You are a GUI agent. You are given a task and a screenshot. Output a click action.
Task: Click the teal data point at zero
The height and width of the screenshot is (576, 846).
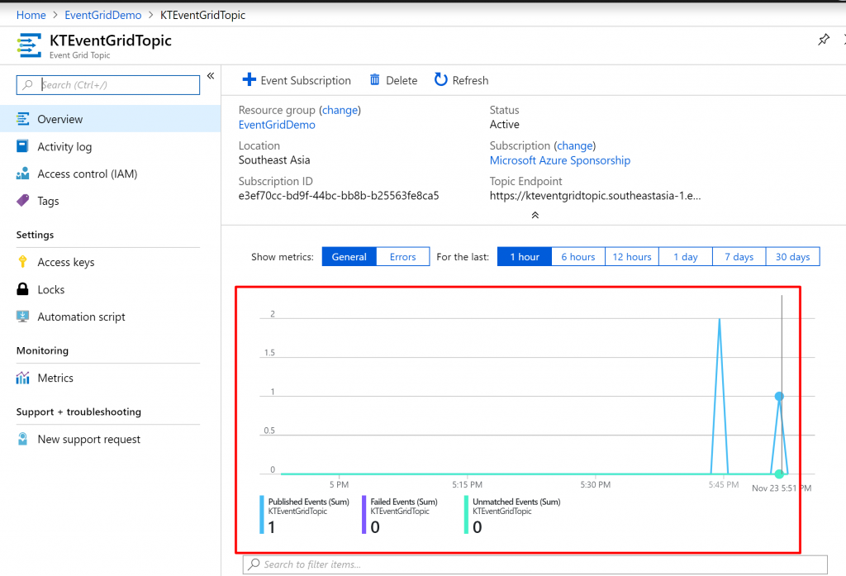tap(779, 474)
